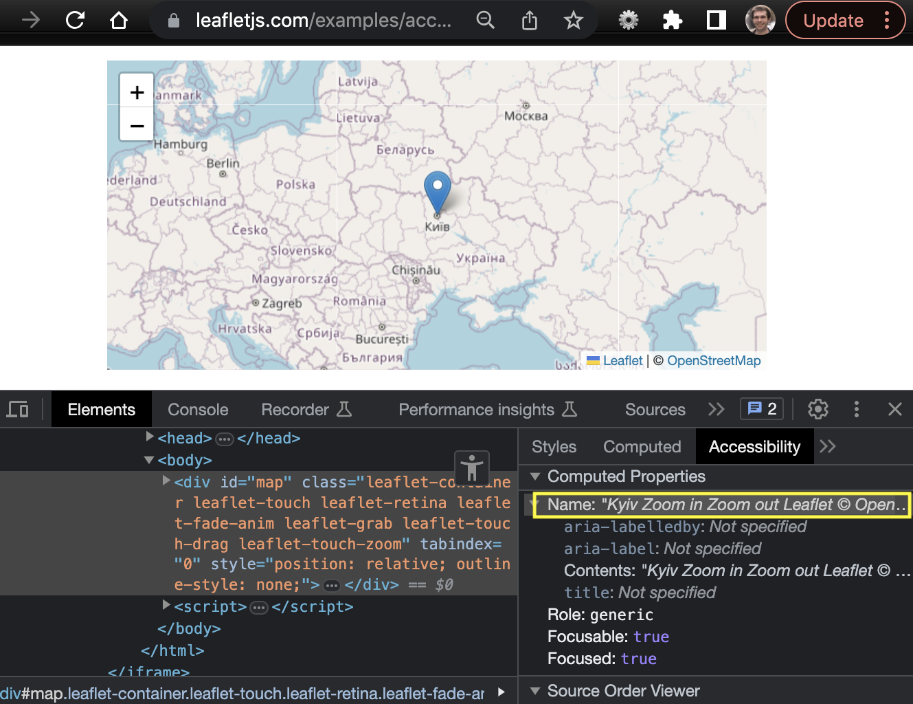The width and height of the screenshot is (913, 704).
Task: Open the DevTools settings gear
Action: click(x=818, y=409)
